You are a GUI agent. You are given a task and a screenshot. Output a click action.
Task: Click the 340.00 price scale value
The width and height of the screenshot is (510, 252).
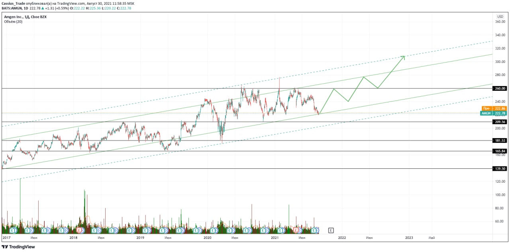pos(500,35)
